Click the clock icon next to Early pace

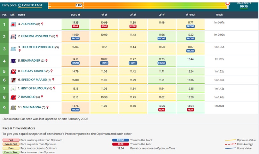point(20,5)
